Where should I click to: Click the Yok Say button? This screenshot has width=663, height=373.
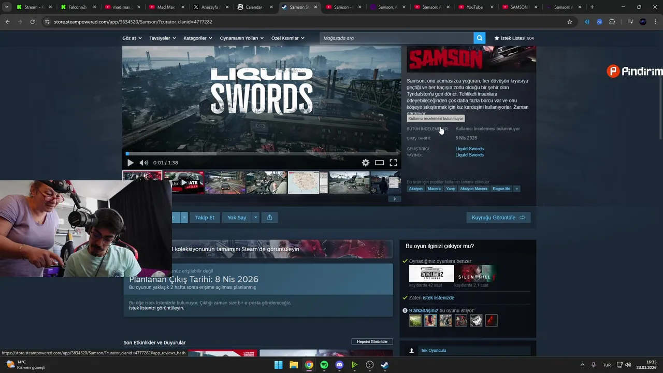click(x=237, y=218)
